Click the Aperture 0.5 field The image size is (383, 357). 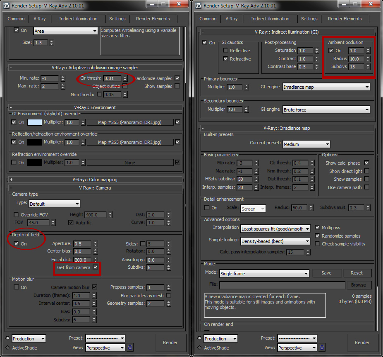coord(82,244)
